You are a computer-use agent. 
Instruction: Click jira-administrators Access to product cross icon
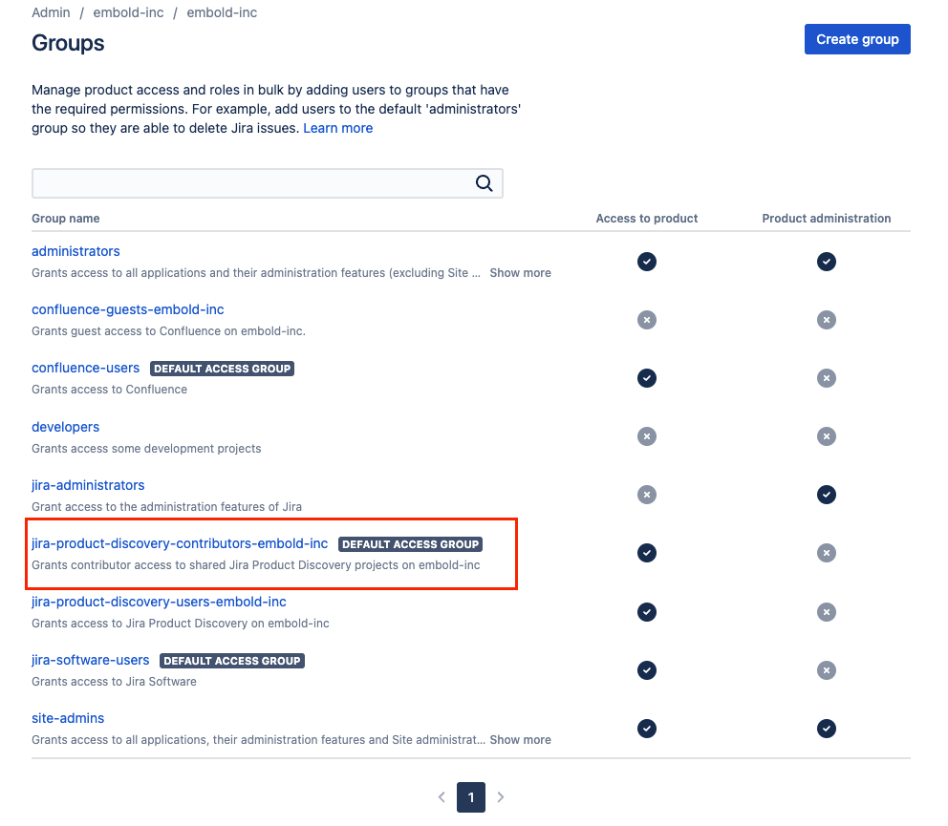(x=646, y=495)
